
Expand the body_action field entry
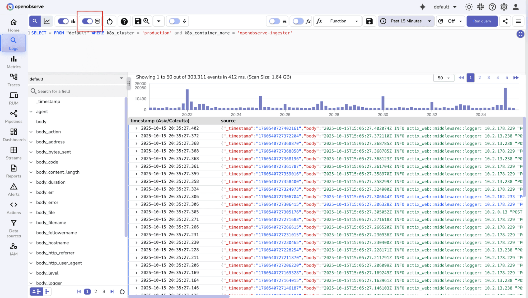coord(31,132)
